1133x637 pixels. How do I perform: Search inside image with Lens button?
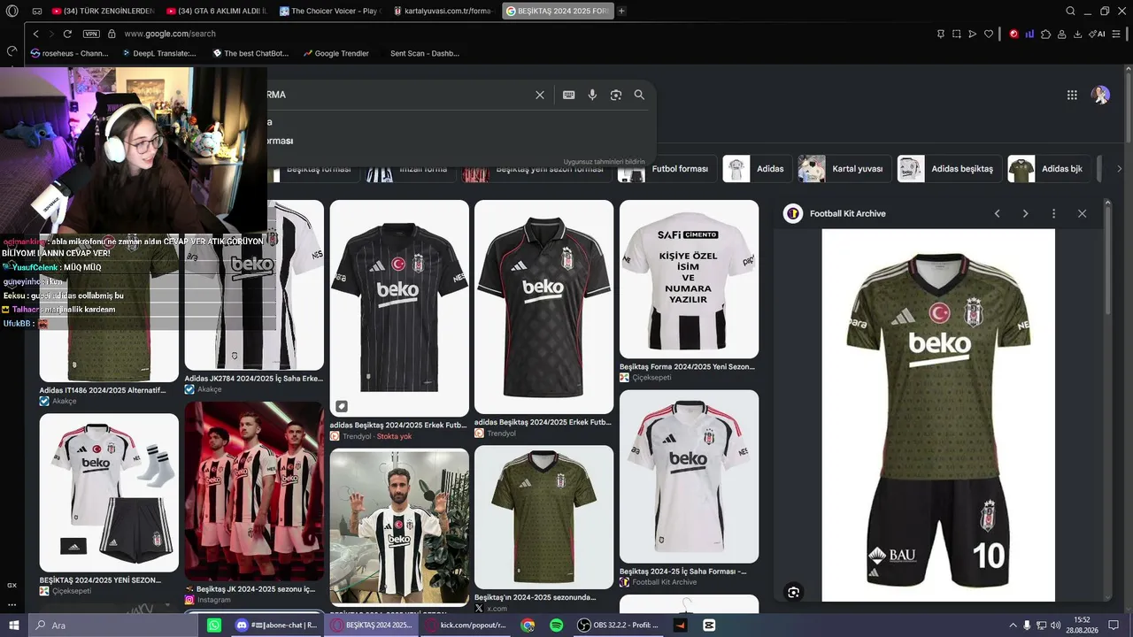click(x=794, y=592)
